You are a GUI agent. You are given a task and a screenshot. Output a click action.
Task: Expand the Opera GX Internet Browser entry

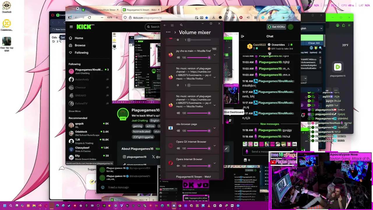click(x=214, y=146)
